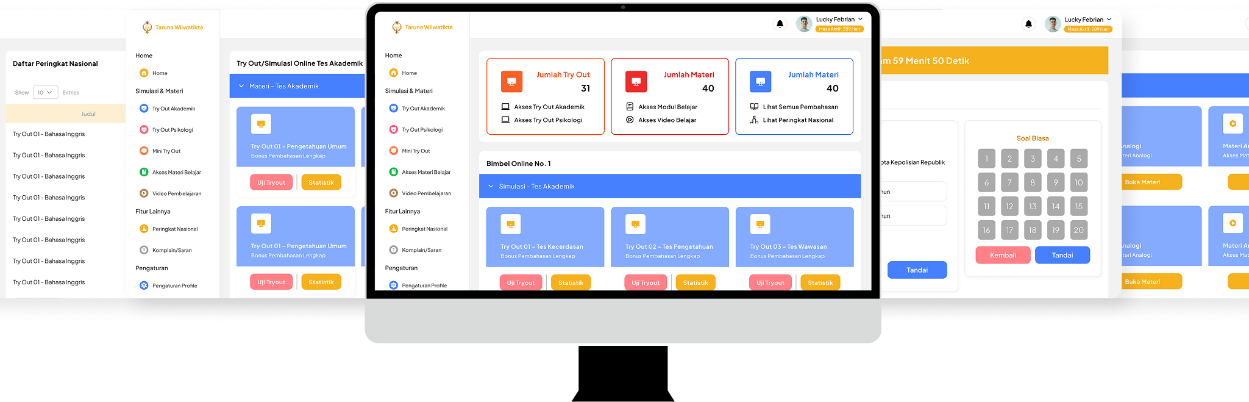Click the Try Out 02 - Tes Pengetahuan card
Screen dimensions: 1249x402
tap(670, 237)
